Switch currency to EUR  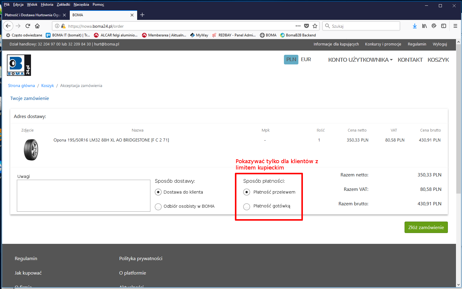[306, 60]
